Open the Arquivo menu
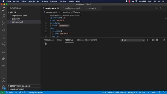This screenshot has width=167, height=94. pos(16,1)
